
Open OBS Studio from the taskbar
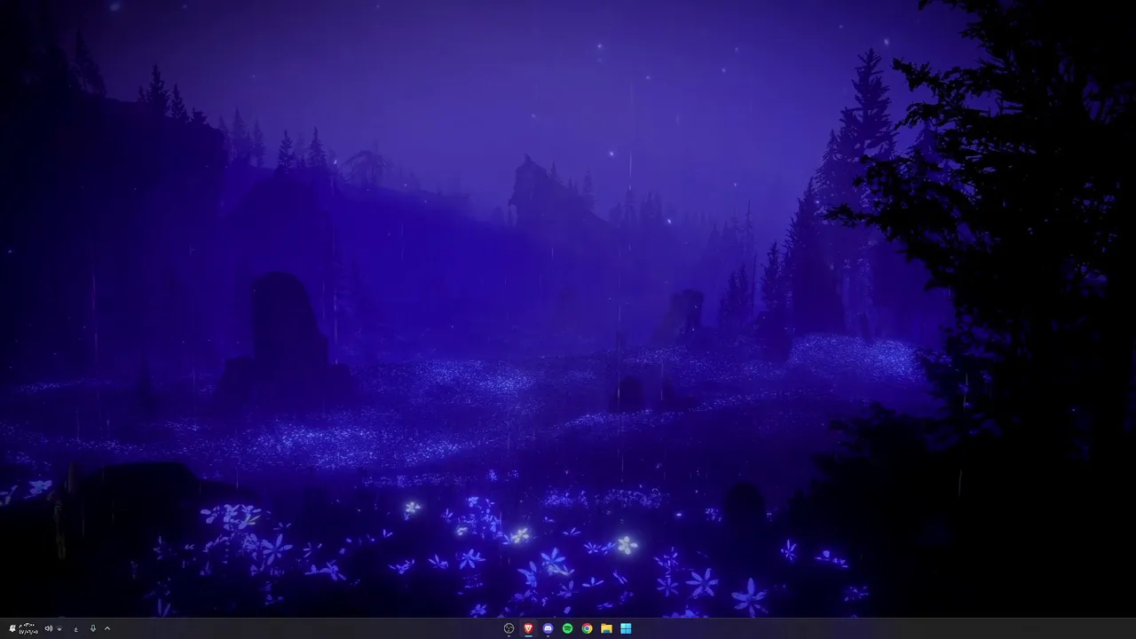[509, 628]
